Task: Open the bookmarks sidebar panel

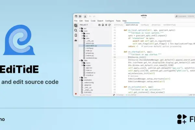Action: pos(76,35)
